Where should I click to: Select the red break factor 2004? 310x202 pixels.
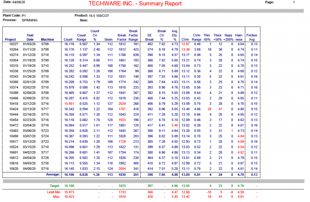point(122,169)
